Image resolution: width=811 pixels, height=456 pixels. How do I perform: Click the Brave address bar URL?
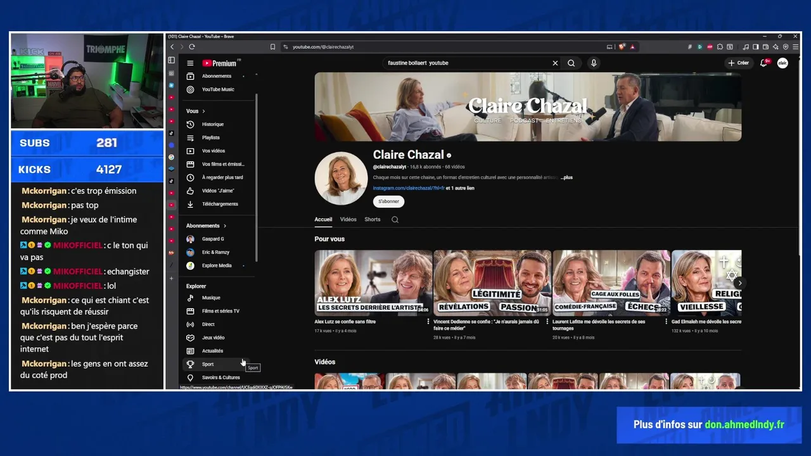point(323,47)
